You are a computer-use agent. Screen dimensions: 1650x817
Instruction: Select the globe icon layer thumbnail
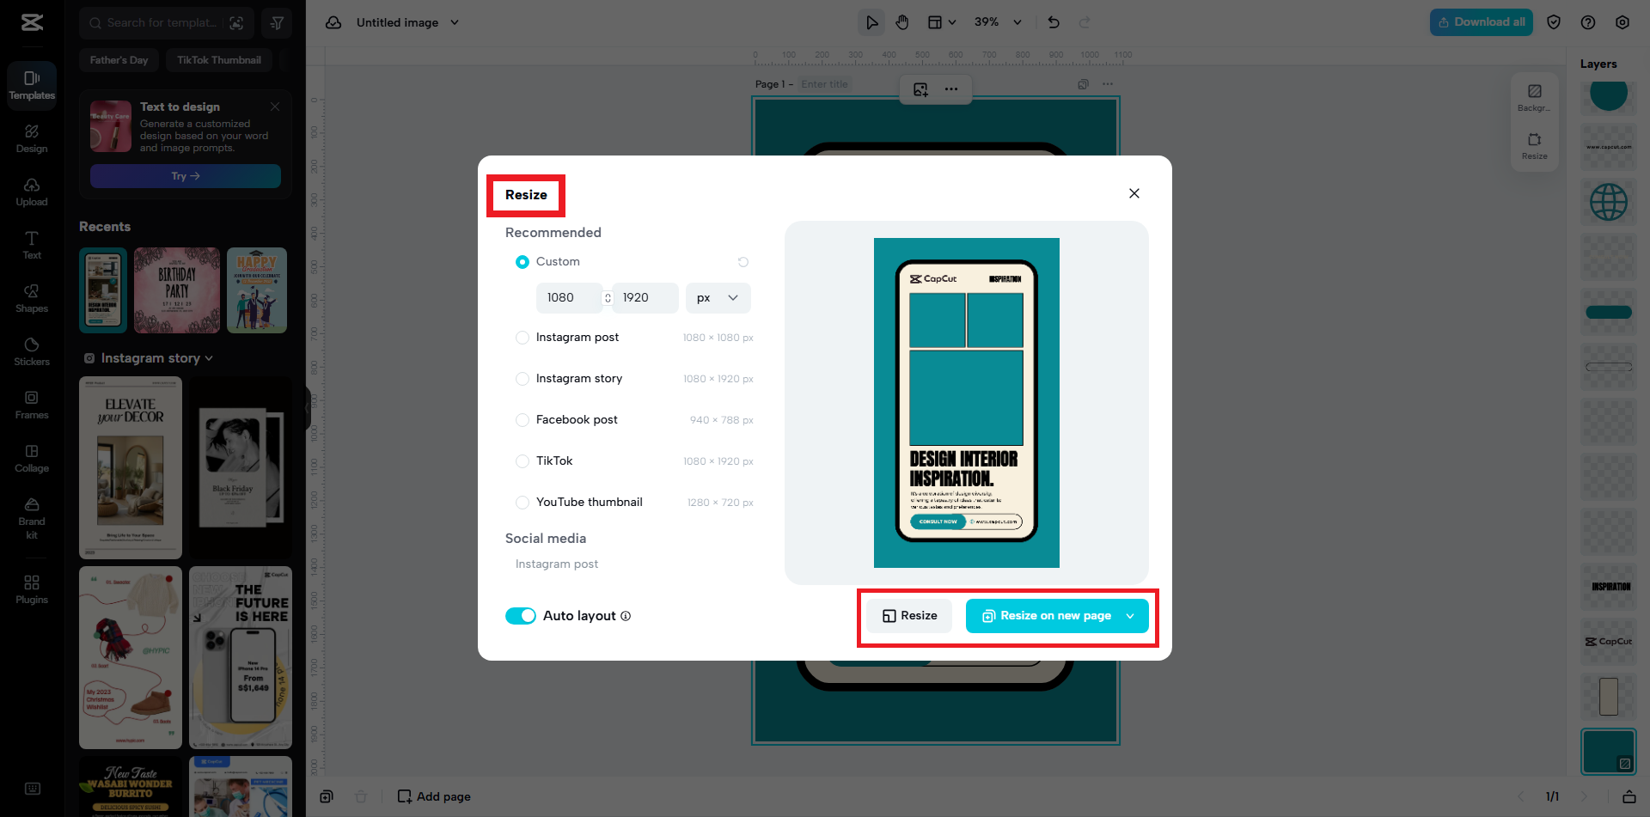pyautogui.click(x=1609, y=202)
